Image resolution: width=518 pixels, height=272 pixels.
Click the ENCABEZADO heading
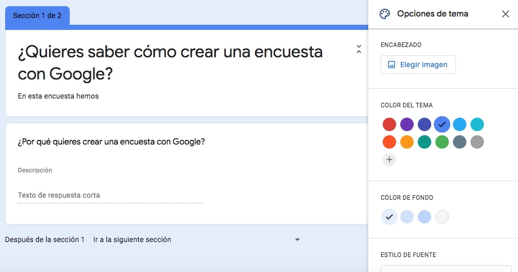[401, 45]
